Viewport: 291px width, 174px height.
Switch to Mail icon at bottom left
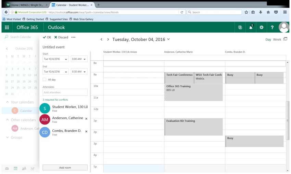(7, 169)
